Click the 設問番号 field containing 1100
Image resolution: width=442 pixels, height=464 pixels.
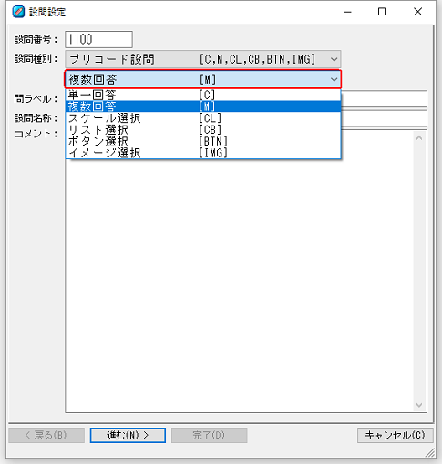(98, 39)
